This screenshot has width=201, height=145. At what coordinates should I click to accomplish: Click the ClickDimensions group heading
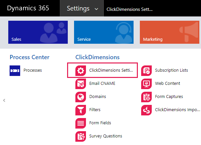(98, 57)
